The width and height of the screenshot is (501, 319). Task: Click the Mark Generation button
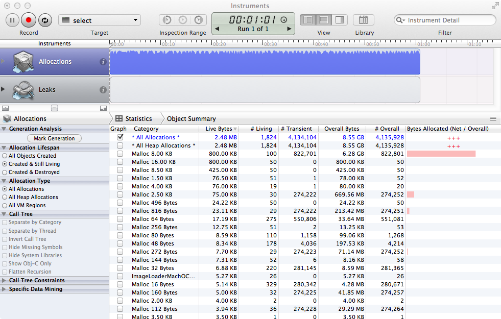coord(54,138)
